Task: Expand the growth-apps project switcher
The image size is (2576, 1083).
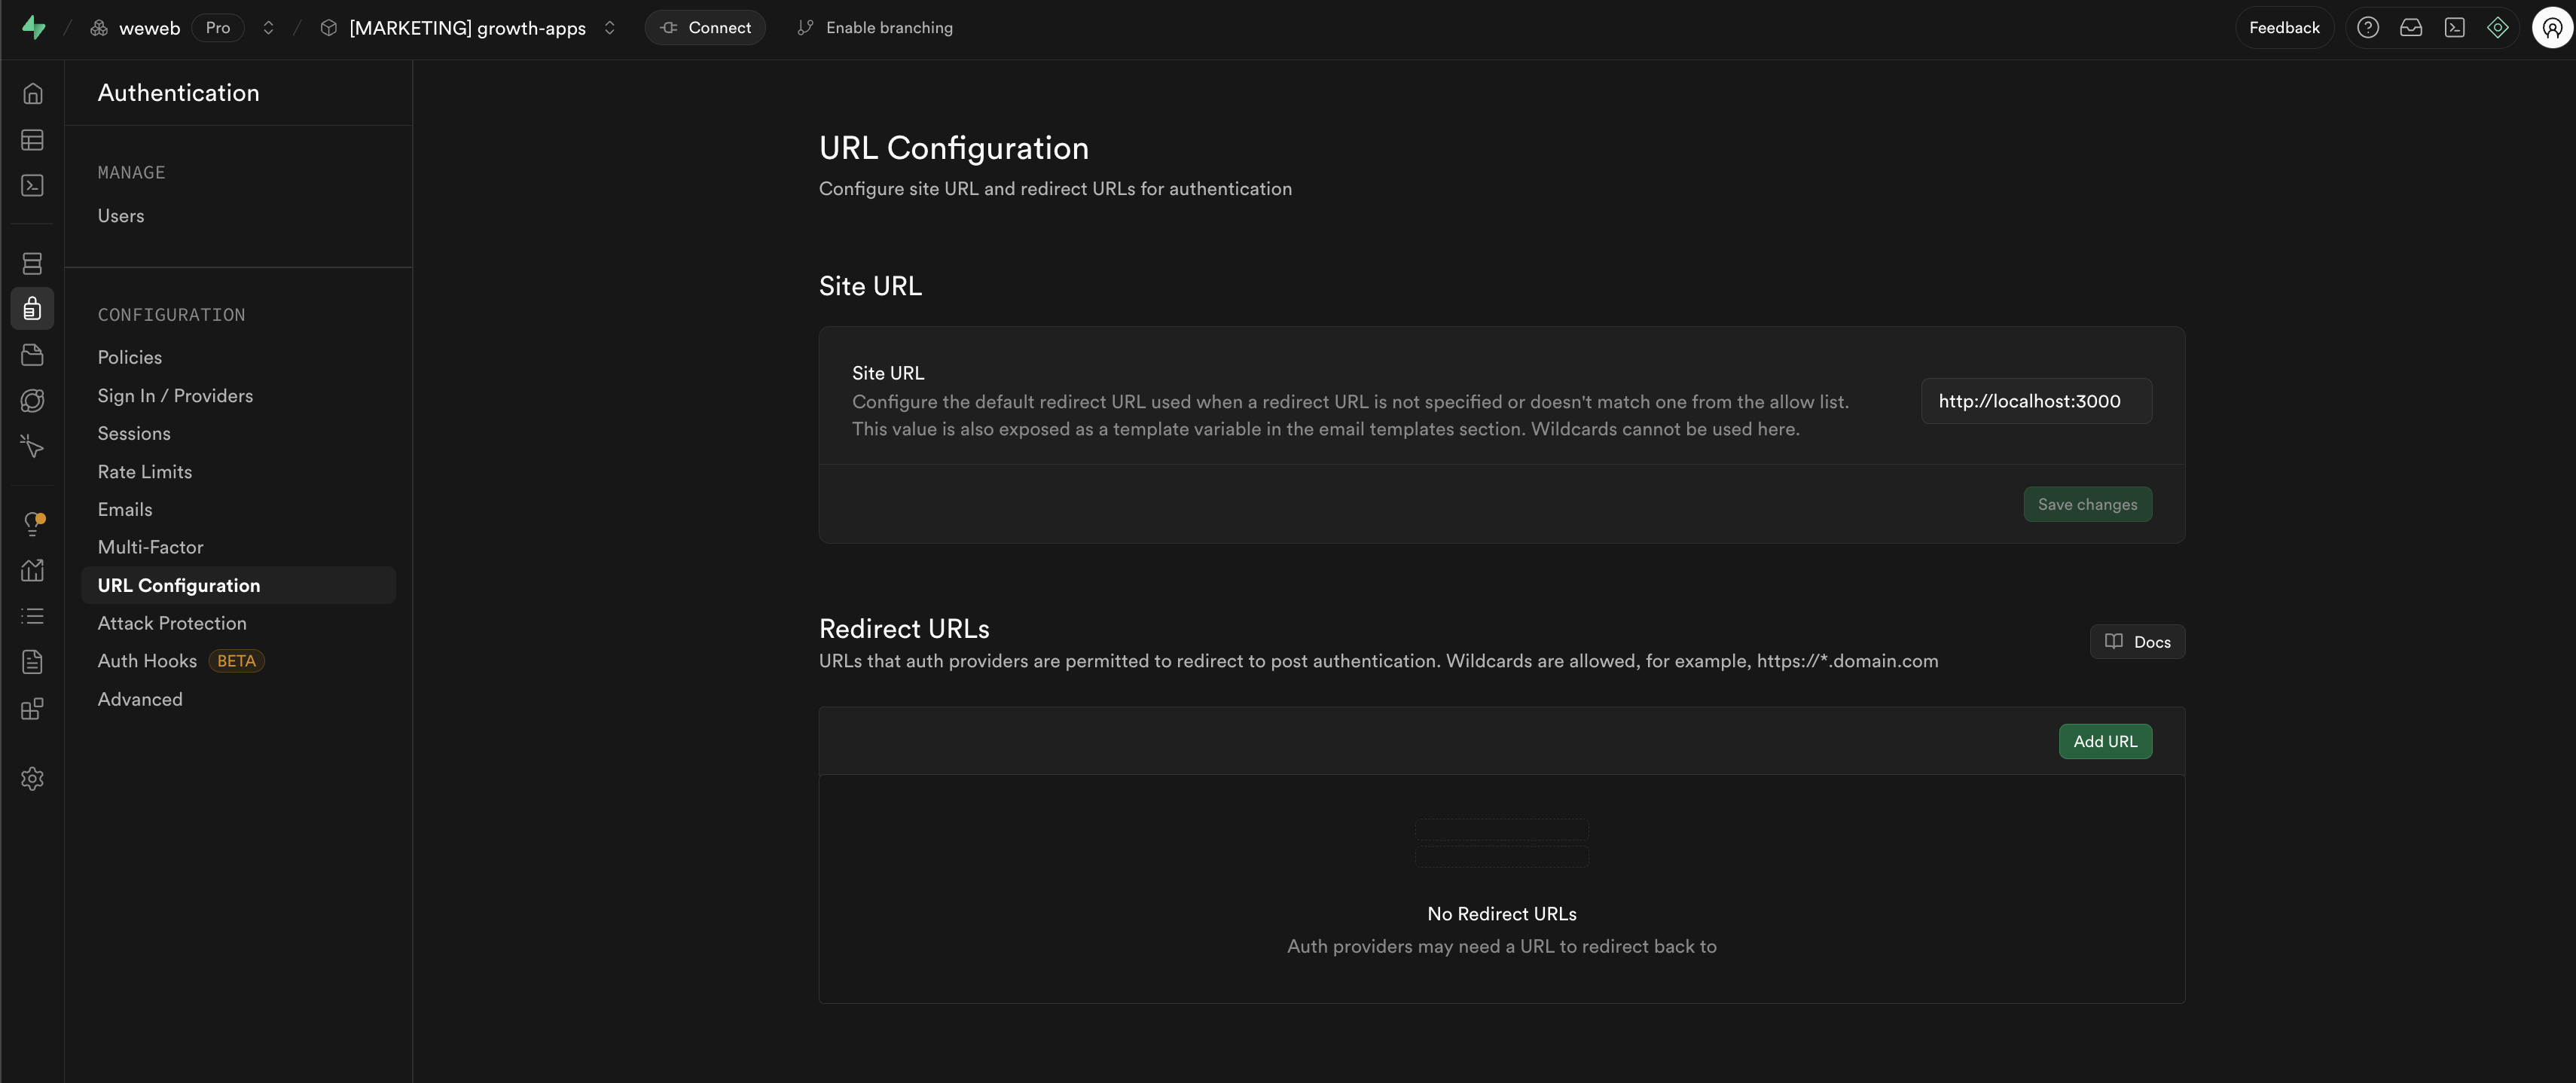Action: click(x=609, y=28)
